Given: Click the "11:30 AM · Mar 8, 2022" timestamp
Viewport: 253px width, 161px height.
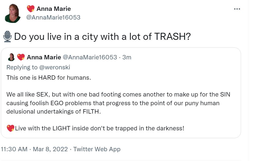Looking at the screenshot, I should tap(34, 149).
